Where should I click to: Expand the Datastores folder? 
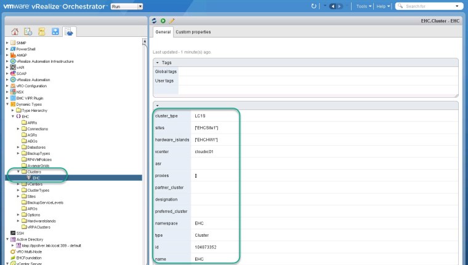[18, 147]
